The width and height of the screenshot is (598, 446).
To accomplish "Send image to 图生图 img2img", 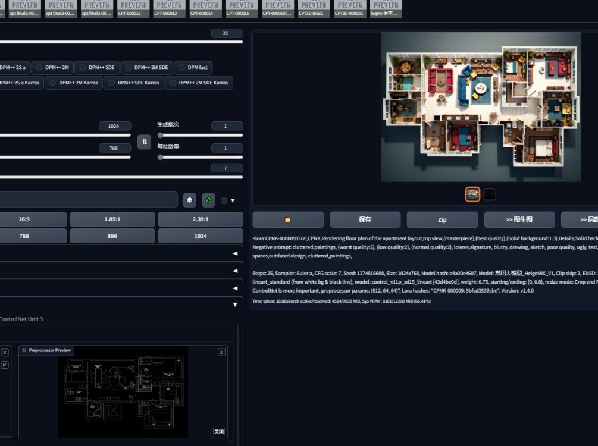I will pyautogui.click(x=519, y=219).
